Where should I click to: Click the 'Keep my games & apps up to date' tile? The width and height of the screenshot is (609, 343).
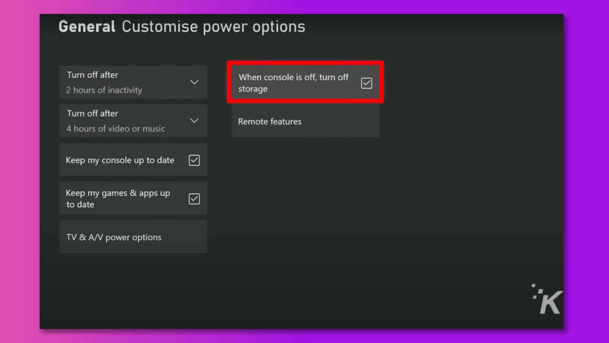click(126, 199)
